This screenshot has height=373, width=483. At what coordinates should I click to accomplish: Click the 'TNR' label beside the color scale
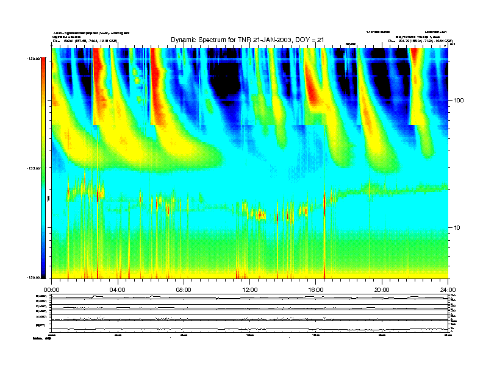48,199
